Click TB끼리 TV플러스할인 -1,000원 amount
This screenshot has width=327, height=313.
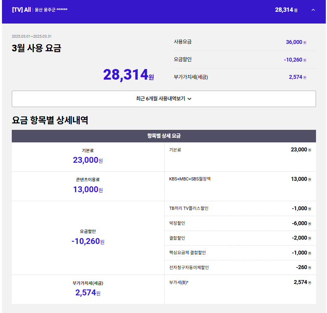click(x=301, y=208)
